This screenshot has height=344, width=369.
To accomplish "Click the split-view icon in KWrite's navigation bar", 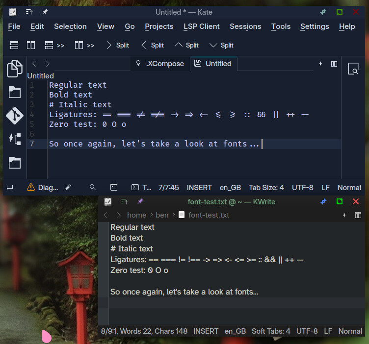I will 358,215.
